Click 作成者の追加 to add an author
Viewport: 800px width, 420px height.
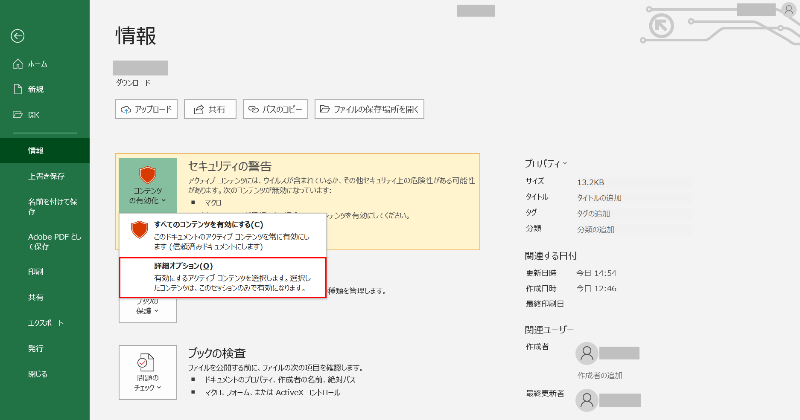(599, 375)
